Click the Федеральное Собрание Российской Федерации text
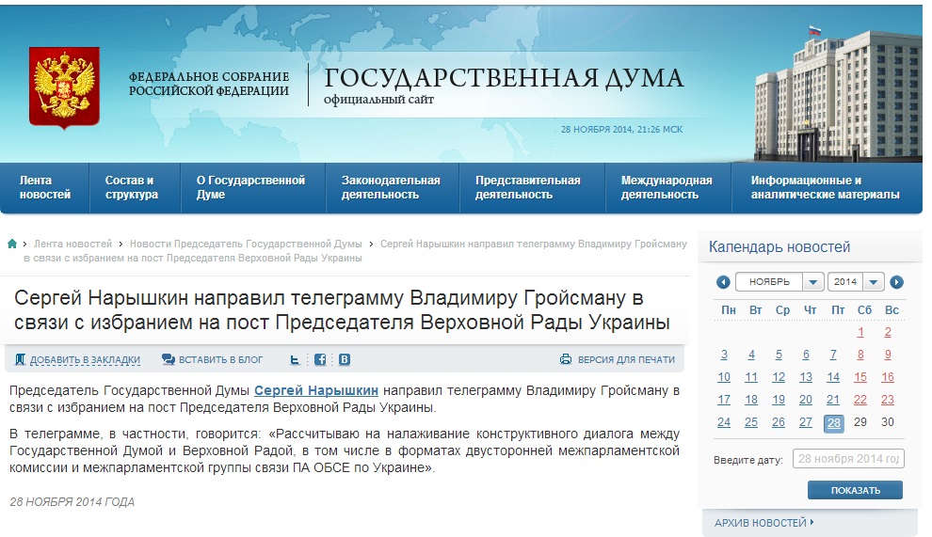 coord(209,84)
